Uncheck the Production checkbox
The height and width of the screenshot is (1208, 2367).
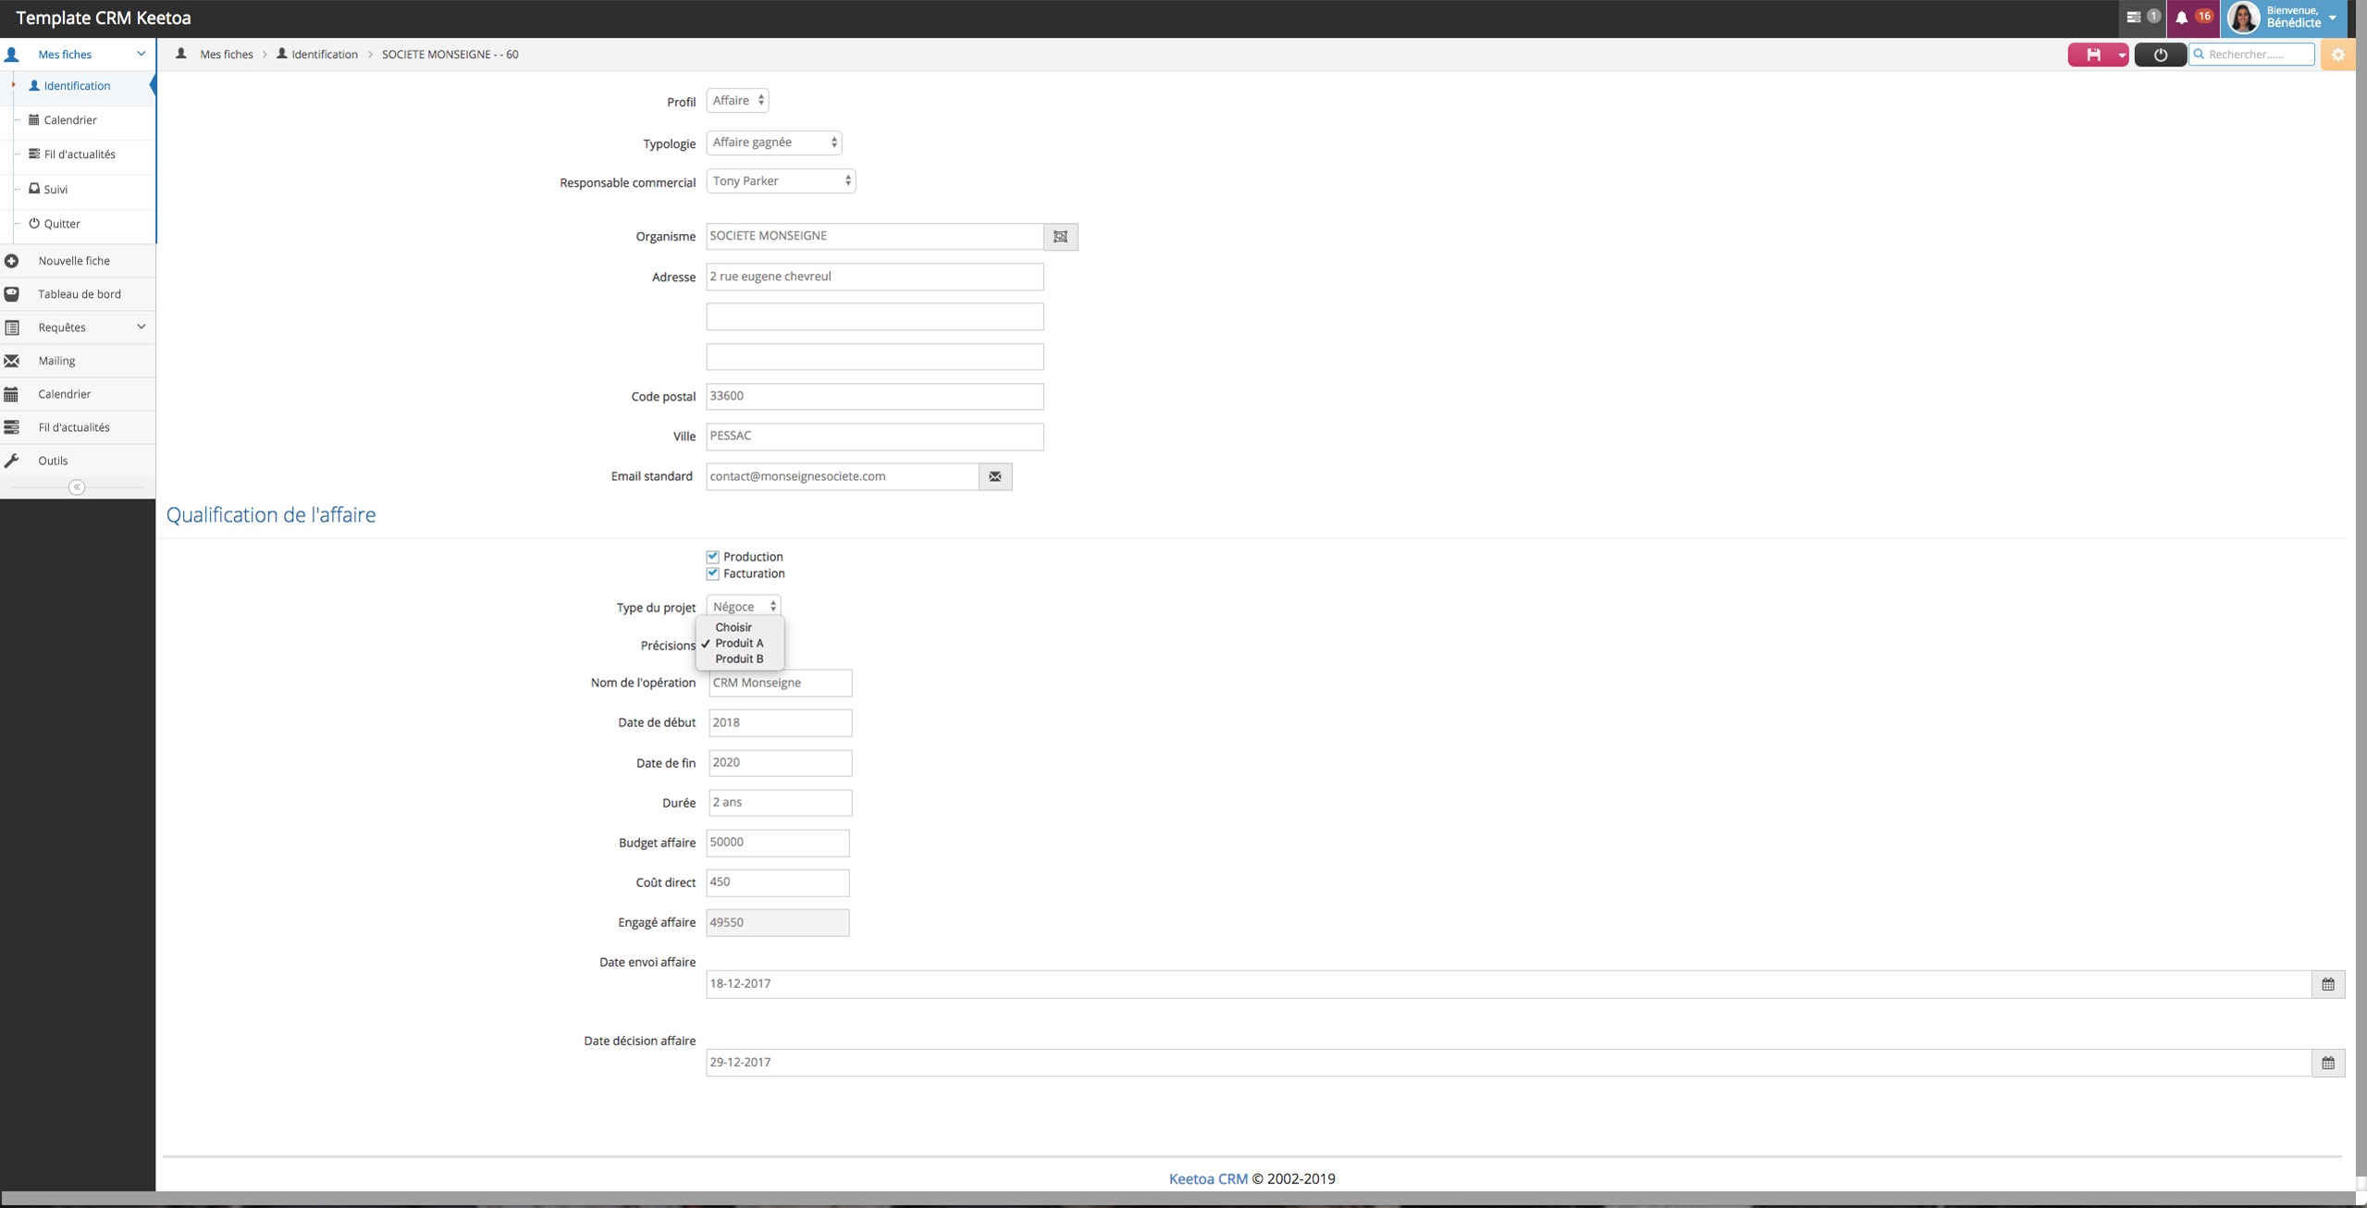click(712, 557)
